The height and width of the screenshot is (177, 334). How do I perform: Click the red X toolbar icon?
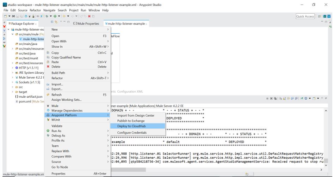tap(89, 16)
